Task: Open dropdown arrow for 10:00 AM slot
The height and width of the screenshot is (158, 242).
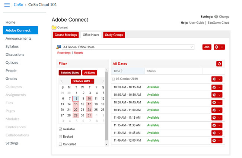Action: click(x=219, y=87)
